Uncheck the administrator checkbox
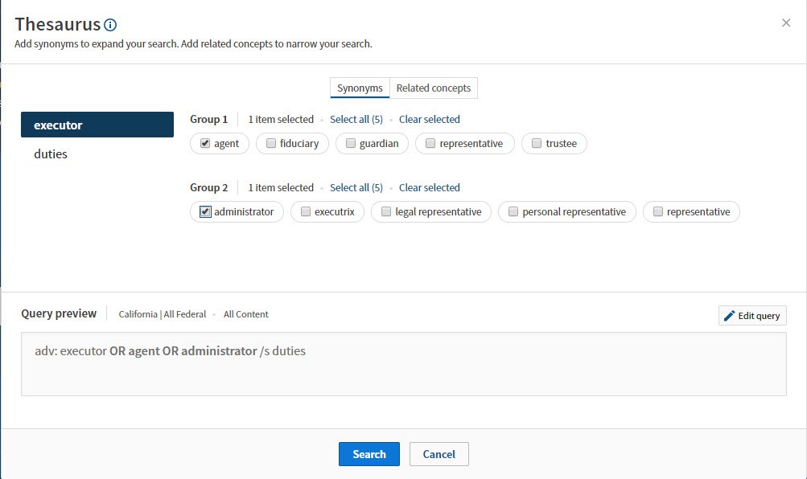The height and width of the screenshot is (479, 807). (x=205, y=212)
